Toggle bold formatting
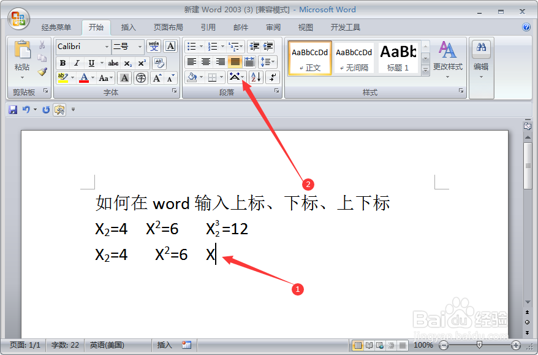The width and height of the screenshot is (538, 355). tap(63, 63)
